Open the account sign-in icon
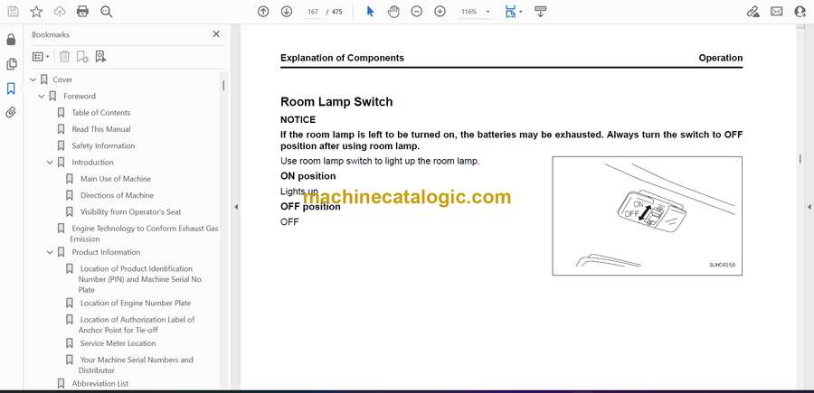This screenshot has width=814, height=393. click(x=800, y=12)
